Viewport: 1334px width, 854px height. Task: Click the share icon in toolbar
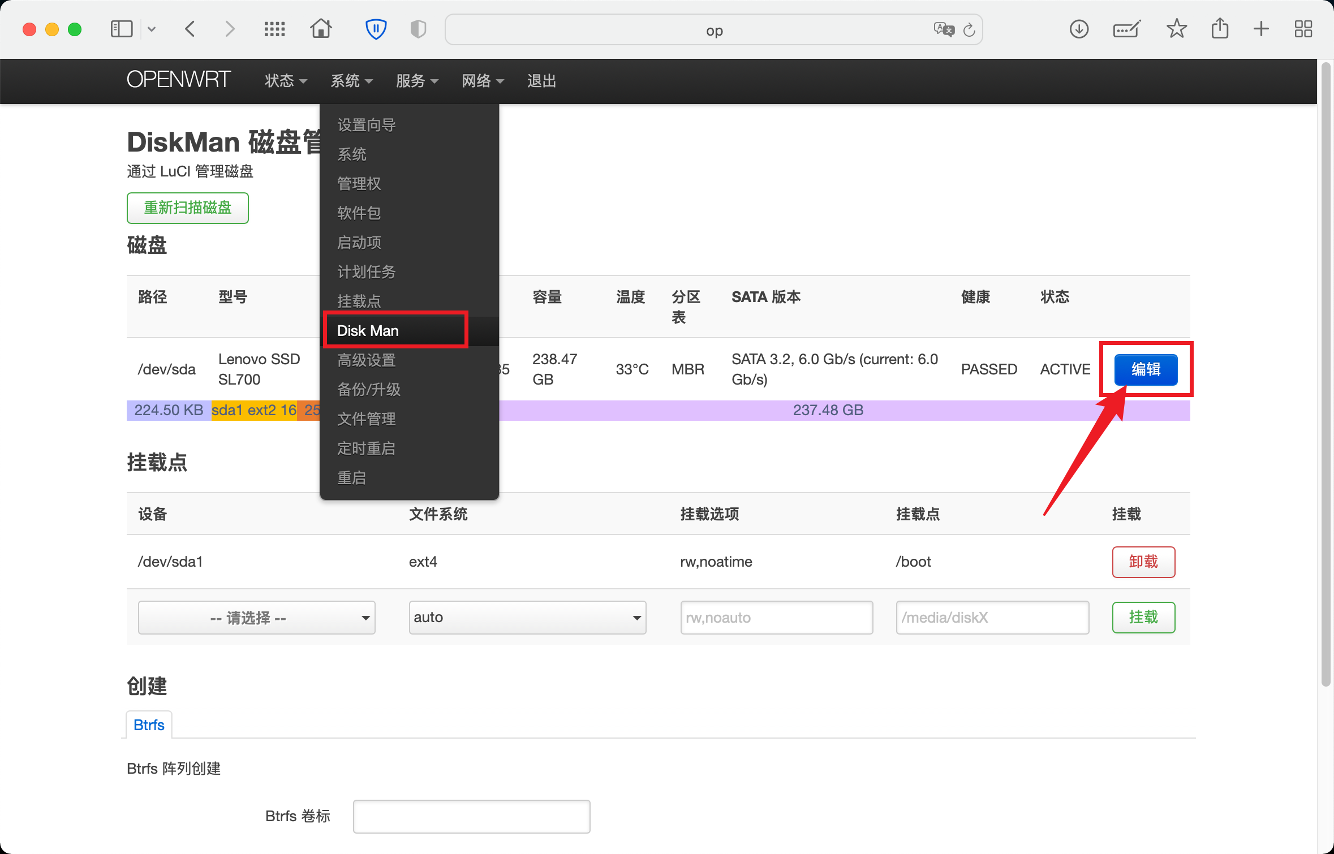point(1220,28)
